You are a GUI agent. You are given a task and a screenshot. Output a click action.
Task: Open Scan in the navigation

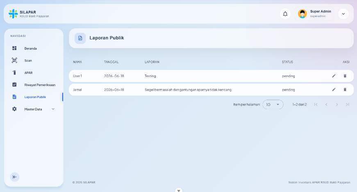pyautogui.click(x=34, y=60)
